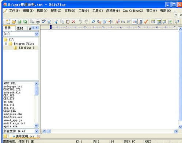182x143 pixels.
Task: Toggle the Auto Indent toolbar button
Action: [x=134, y=22]
